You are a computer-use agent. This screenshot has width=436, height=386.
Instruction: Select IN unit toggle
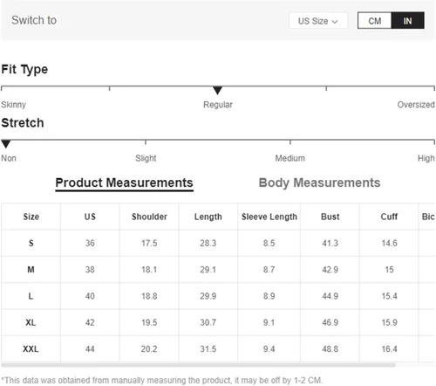click(x=407, y=21)
